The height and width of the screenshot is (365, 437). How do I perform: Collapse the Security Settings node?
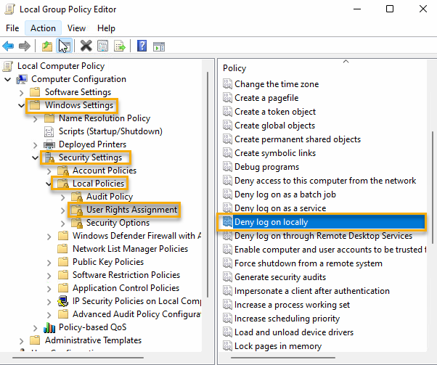point(36,158)
